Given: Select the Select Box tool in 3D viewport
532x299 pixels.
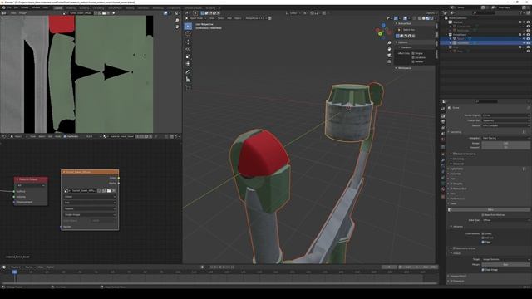Looking at the screenshot, I should [188, 27].
